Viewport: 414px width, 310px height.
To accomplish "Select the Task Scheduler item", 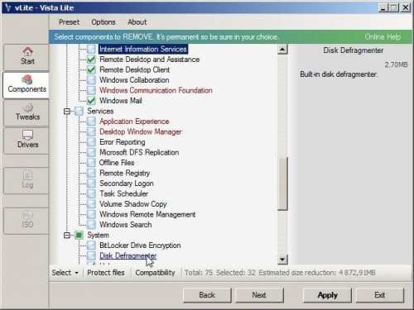I will click(123, 193).
